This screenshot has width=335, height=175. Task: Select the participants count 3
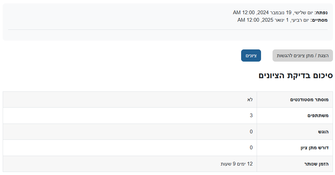[251, 115]
